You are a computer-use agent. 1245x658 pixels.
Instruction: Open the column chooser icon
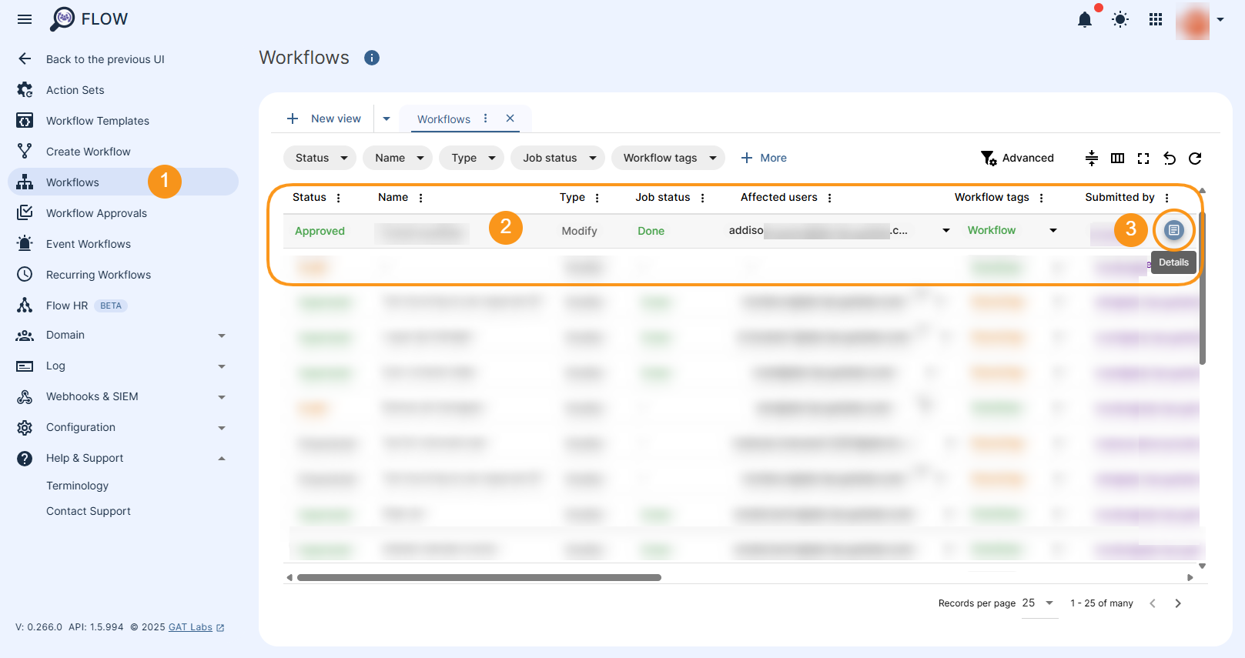1118,159
